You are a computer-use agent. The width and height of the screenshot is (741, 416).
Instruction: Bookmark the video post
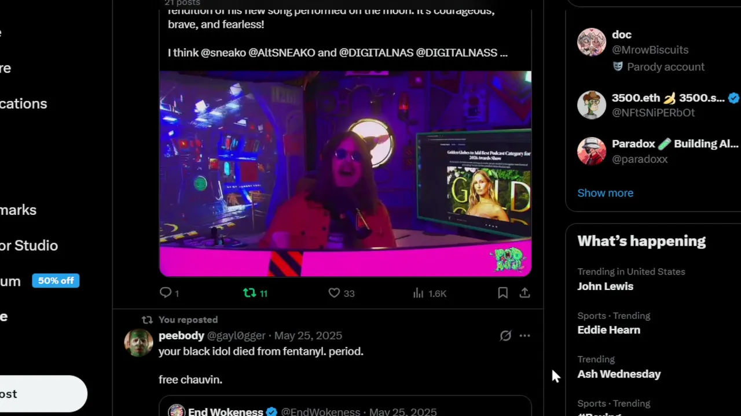point(502,293)
